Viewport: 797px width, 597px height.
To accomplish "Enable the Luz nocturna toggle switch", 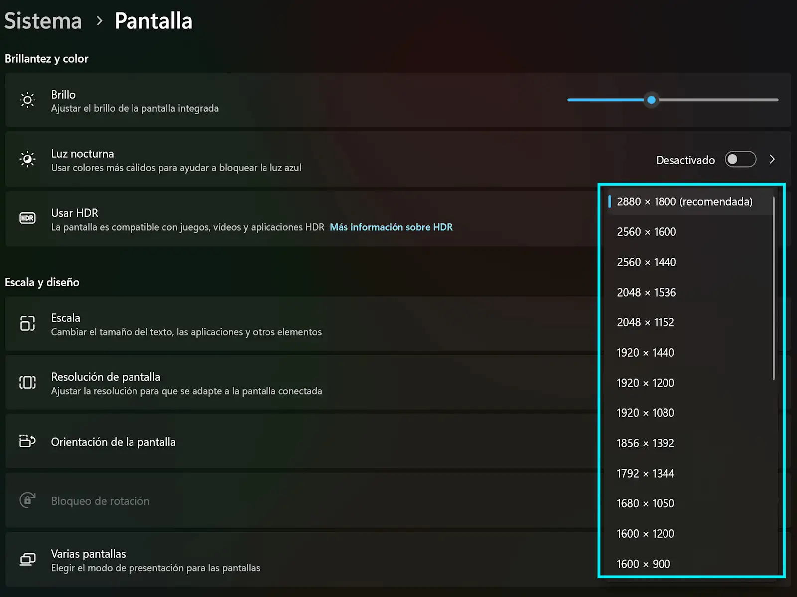I will [x=740, y=159].
